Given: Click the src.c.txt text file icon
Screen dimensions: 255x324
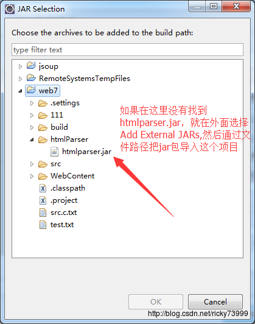Looking at the screenshot, I should [43, 213].
